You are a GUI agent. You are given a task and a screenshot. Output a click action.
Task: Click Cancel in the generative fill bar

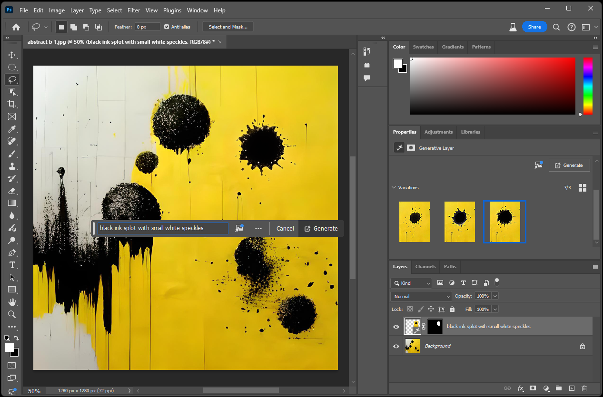click(285, 228)
